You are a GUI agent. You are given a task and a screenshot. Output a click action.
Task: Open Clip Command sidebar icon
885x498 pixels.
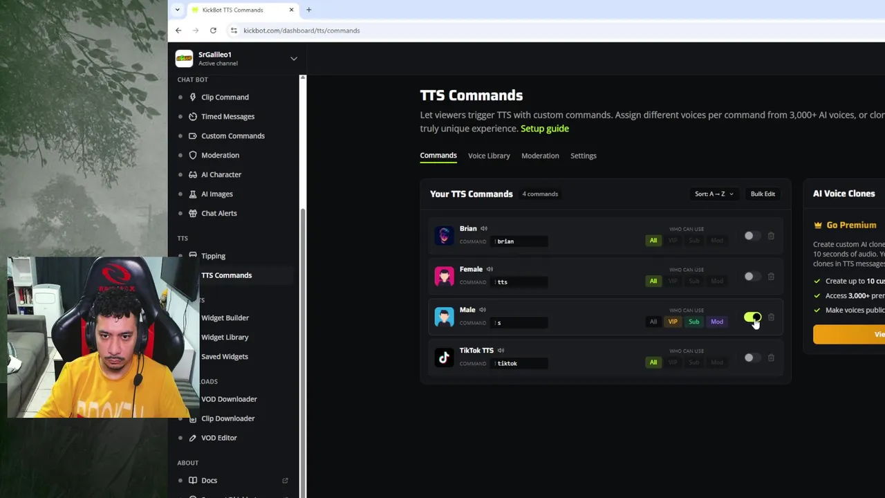[x=193, y=98]
